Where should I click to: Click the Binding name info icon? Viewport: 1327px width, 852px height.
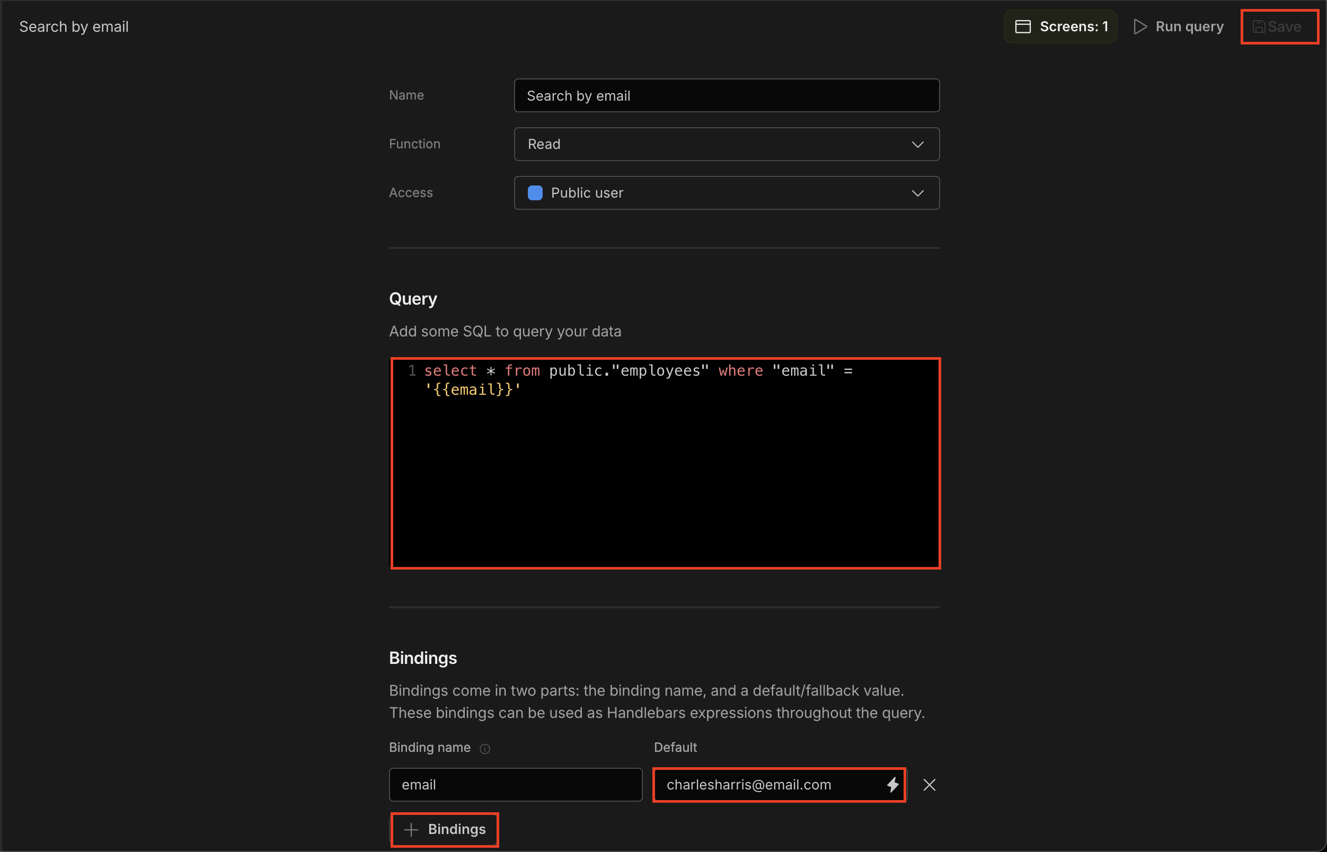485,749
